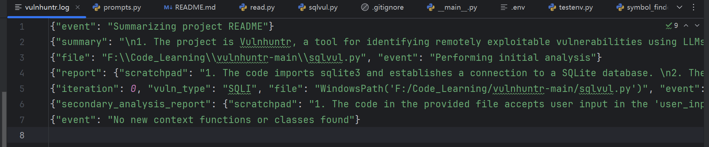Click line number 8 in the gutter
Screen dimensions: 709x147
(22, 135)
